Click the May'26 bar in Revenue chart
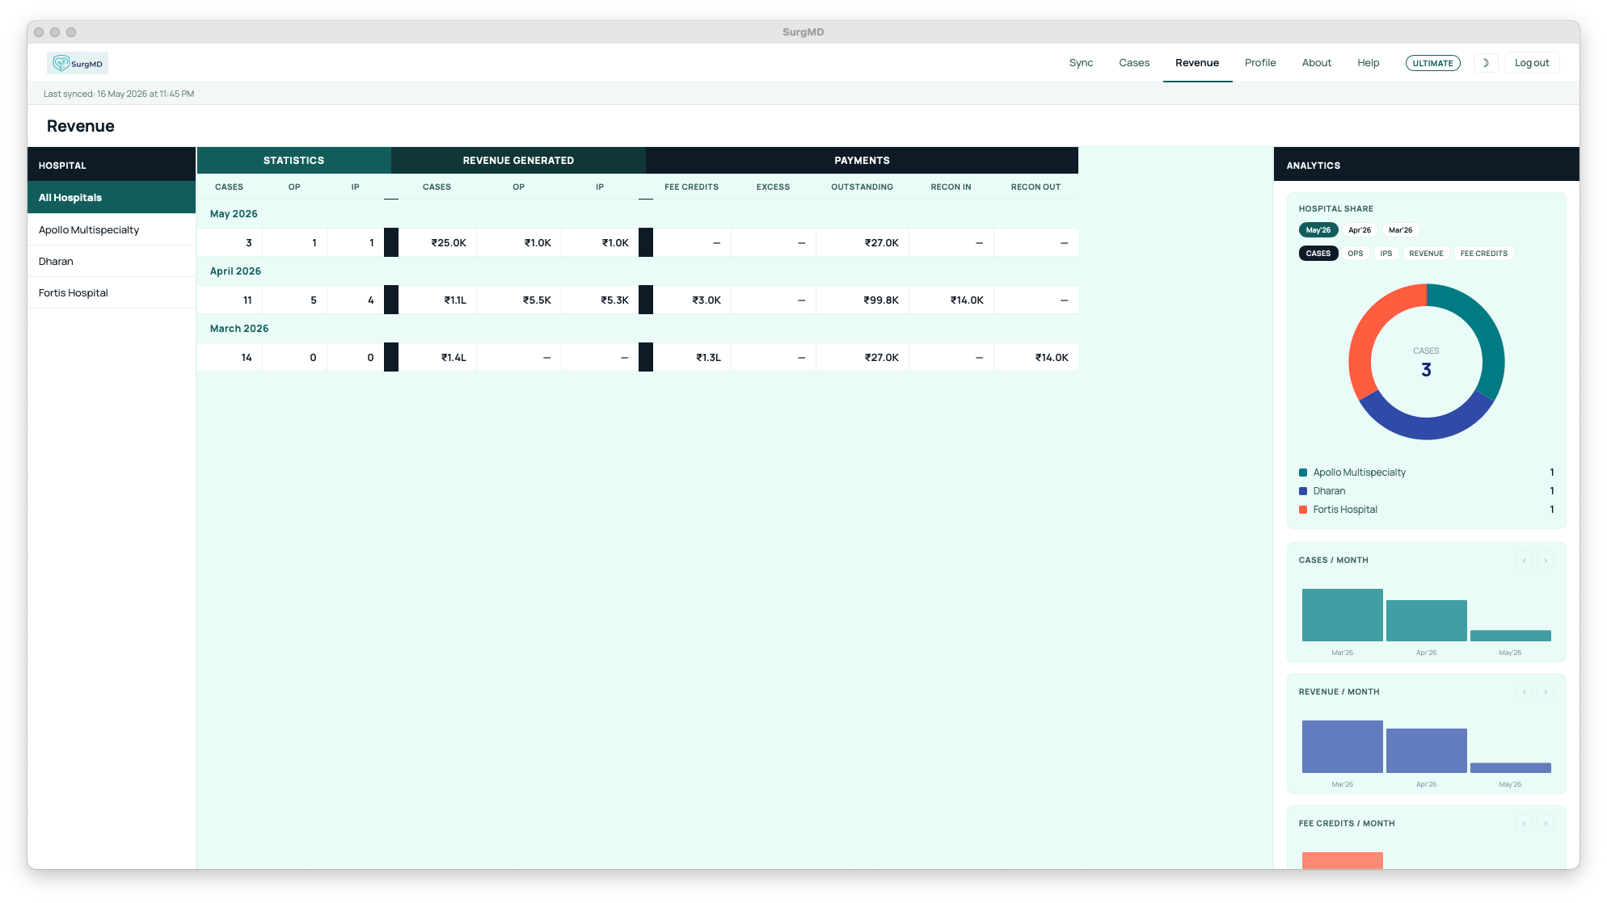 pos(1511,768)
